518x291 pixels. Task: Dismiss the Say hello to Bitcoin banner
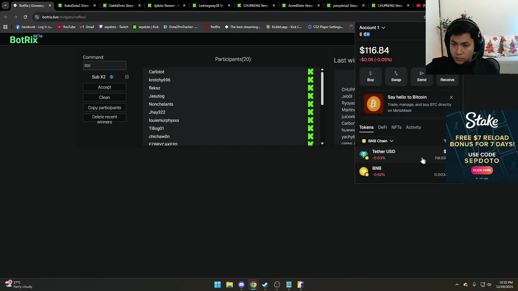point(451,97)
